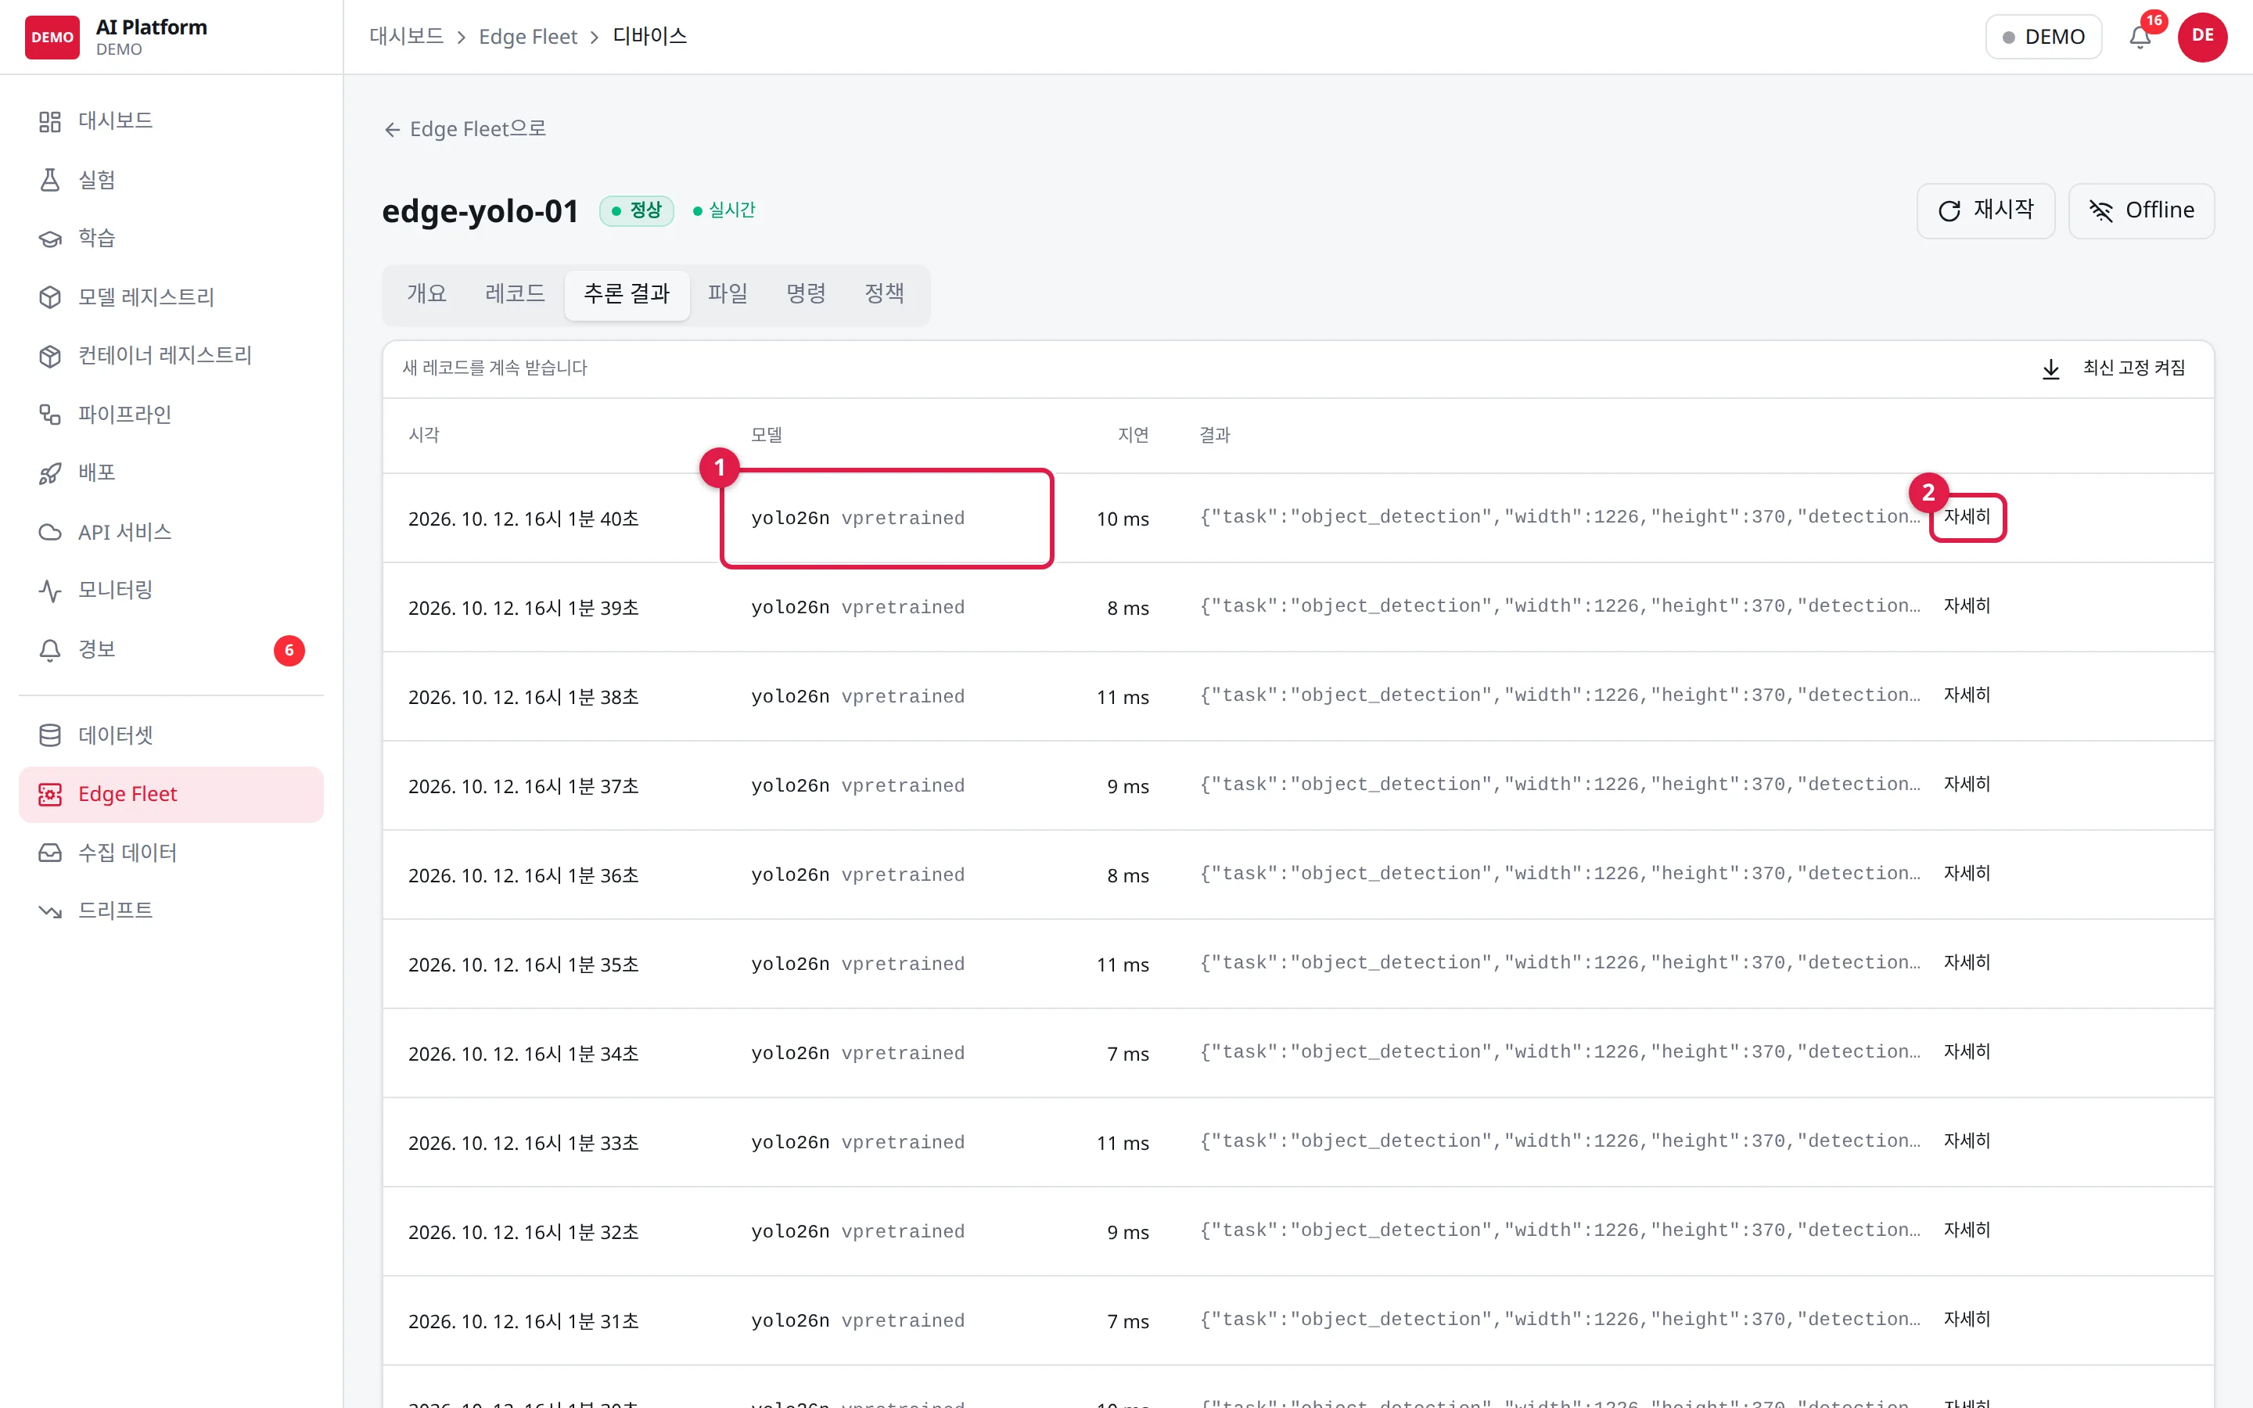This screenshot has height=1408, width=2253.
Task: Select the 추론 결과 tab
Action: click(627, 294)
